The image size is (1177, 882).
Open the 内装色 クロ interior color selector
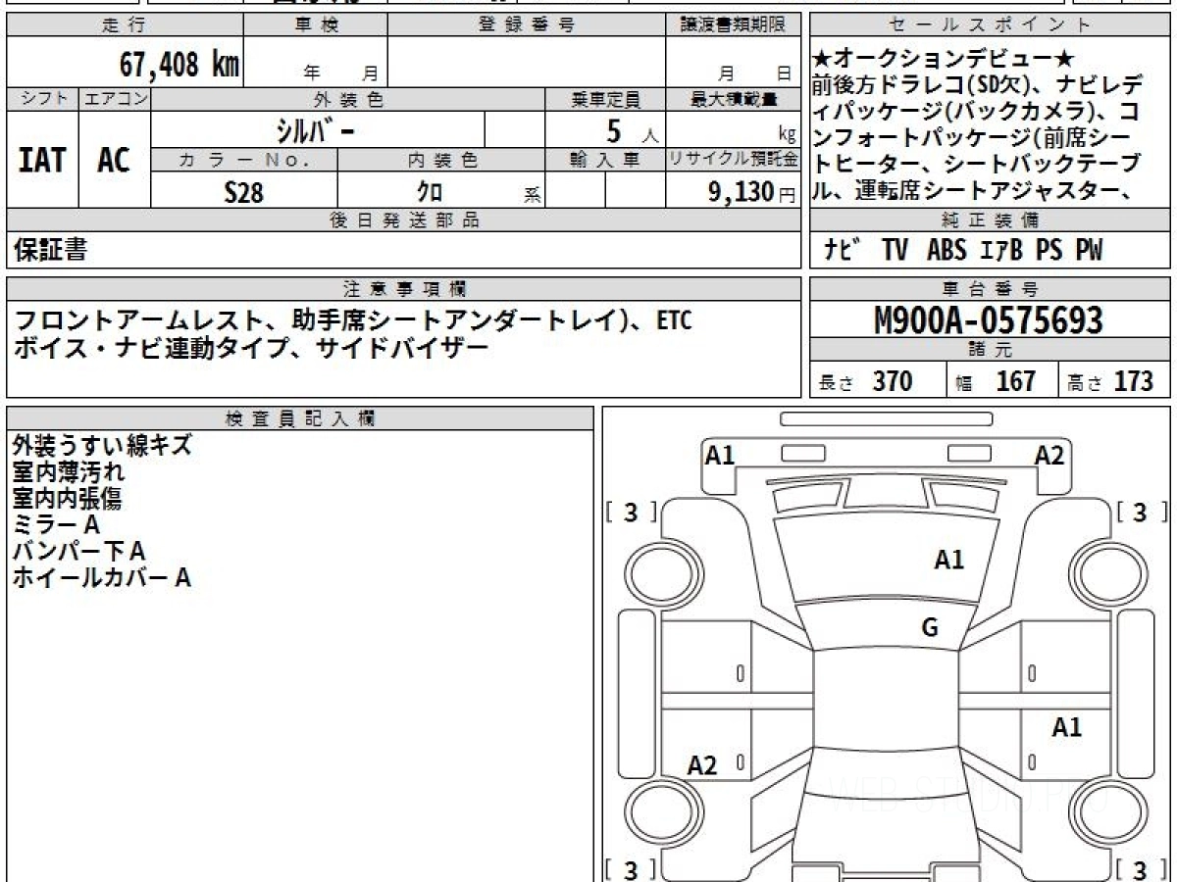[427, 191]
